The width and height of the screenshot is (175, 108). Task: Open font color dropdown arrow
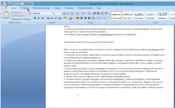pyautogui.click(x=73, y=18)
